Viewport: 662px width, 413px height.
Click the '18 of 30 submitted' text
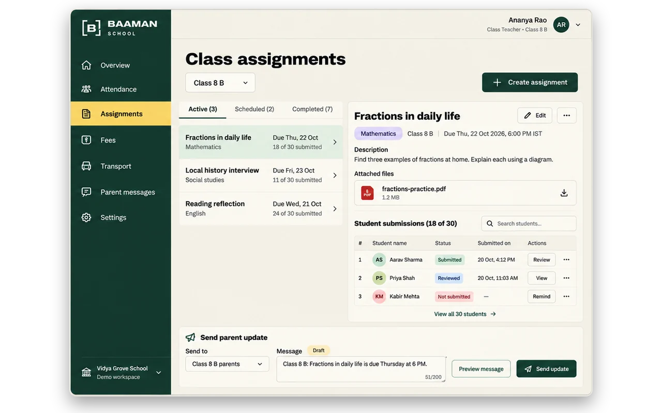click(297, 147)
